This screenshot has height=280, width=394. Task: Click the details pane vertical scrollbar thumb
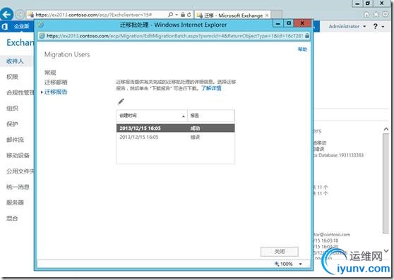tap(386, 183)
